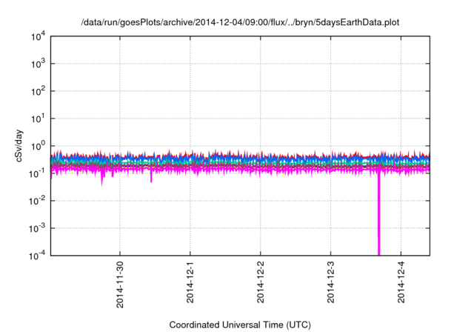Select the cSv/day y-axis label

point(19,146)
